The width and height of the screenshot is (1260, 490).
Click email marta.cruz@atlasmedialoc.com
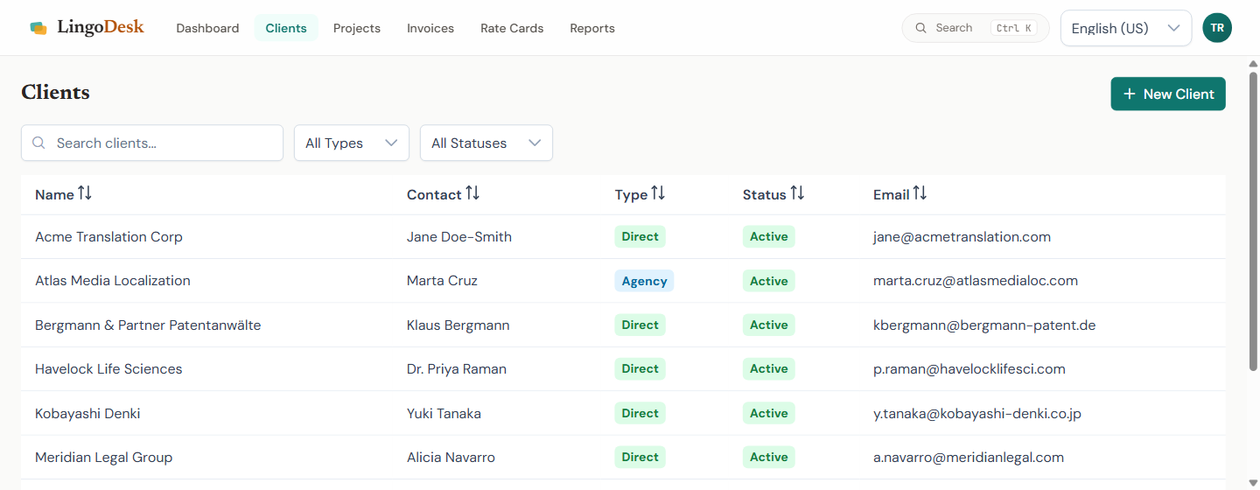(976, 281)
